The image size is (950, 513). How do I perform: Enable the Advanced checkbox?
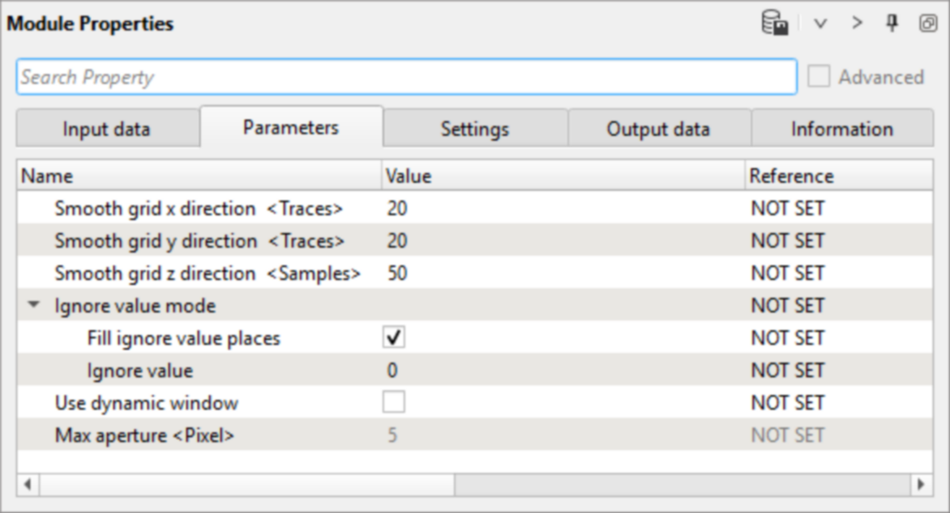pyautogui.click(x=819, y=77)
